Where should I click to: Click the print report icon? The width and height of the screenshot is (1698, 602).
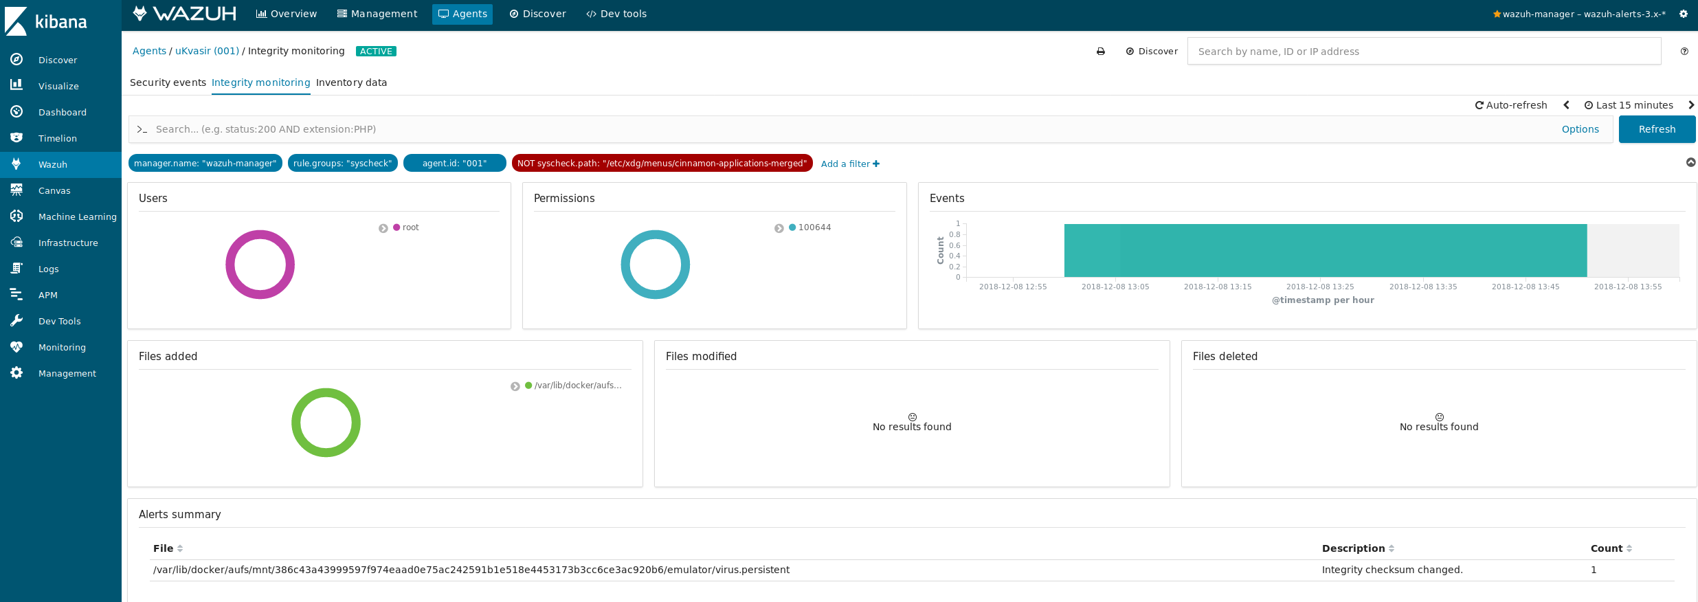pyautogui.click(x=1101, y=52)
